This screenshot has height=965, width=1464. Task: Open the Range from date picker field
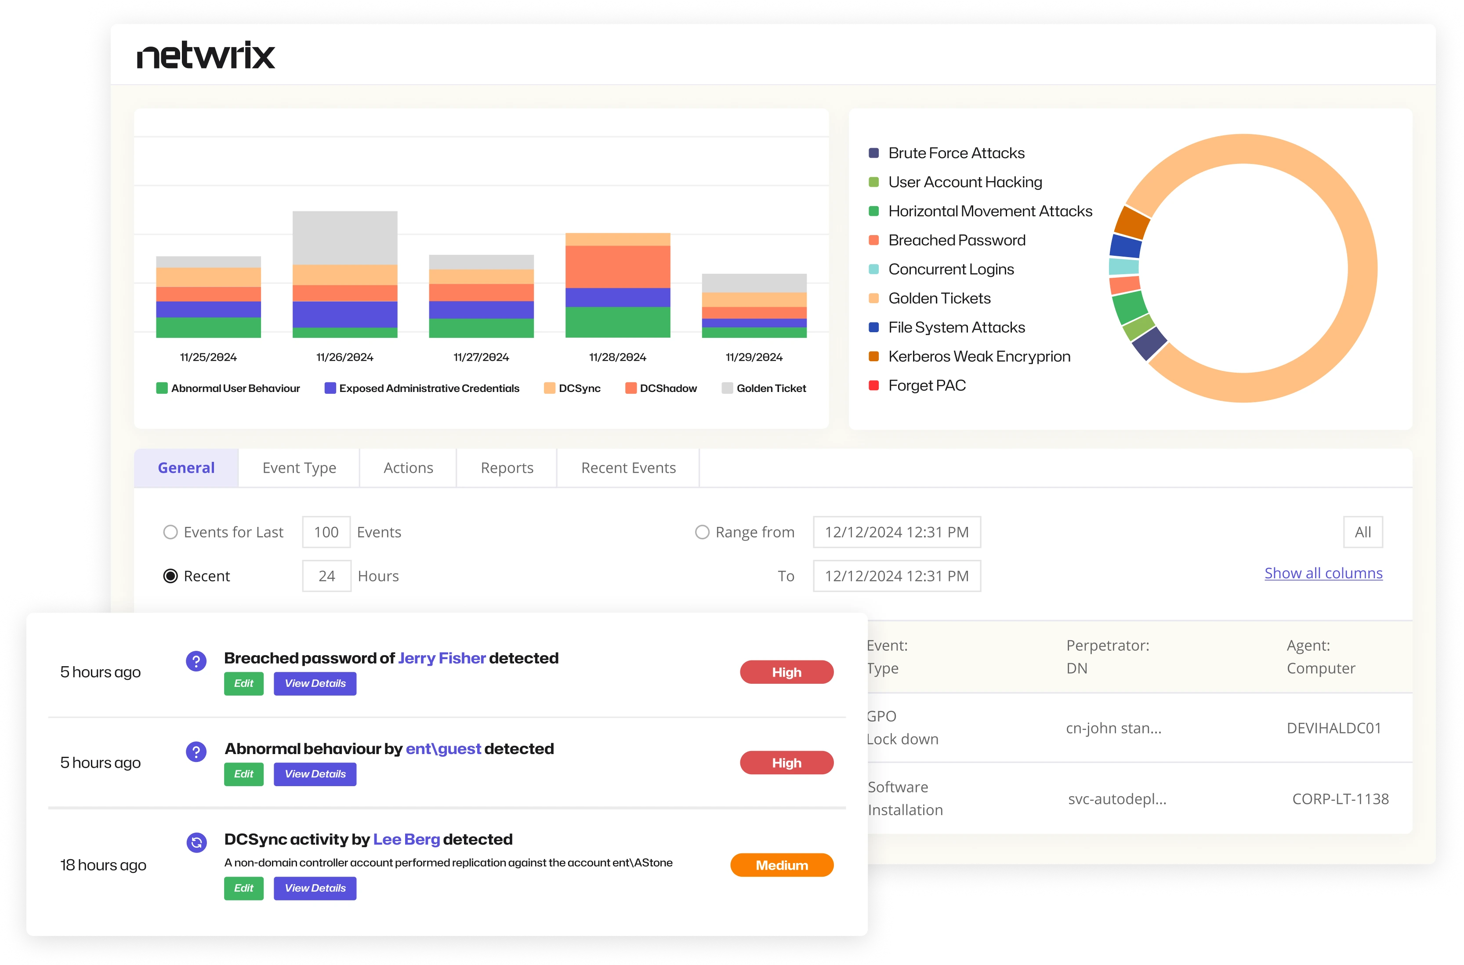click(x=897, y=532)
